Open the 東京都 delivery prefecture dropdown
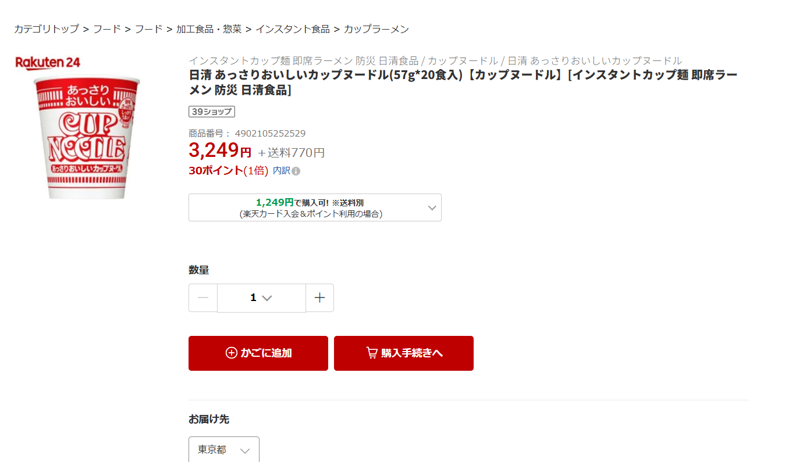This screenshot has height=462, width=796. click(x=224, y=450)
